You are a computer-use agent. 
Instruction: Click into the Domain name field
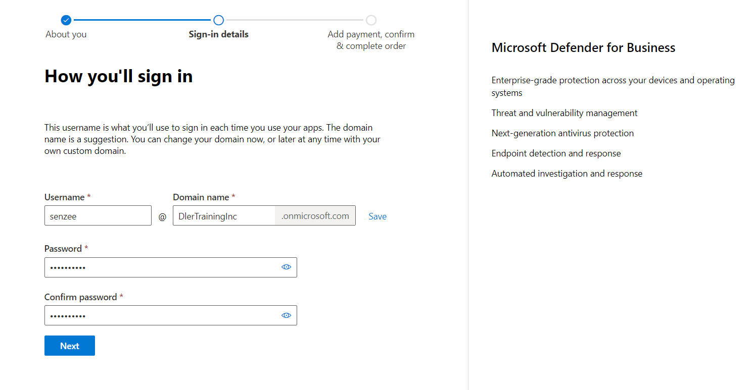coord(224,216)
